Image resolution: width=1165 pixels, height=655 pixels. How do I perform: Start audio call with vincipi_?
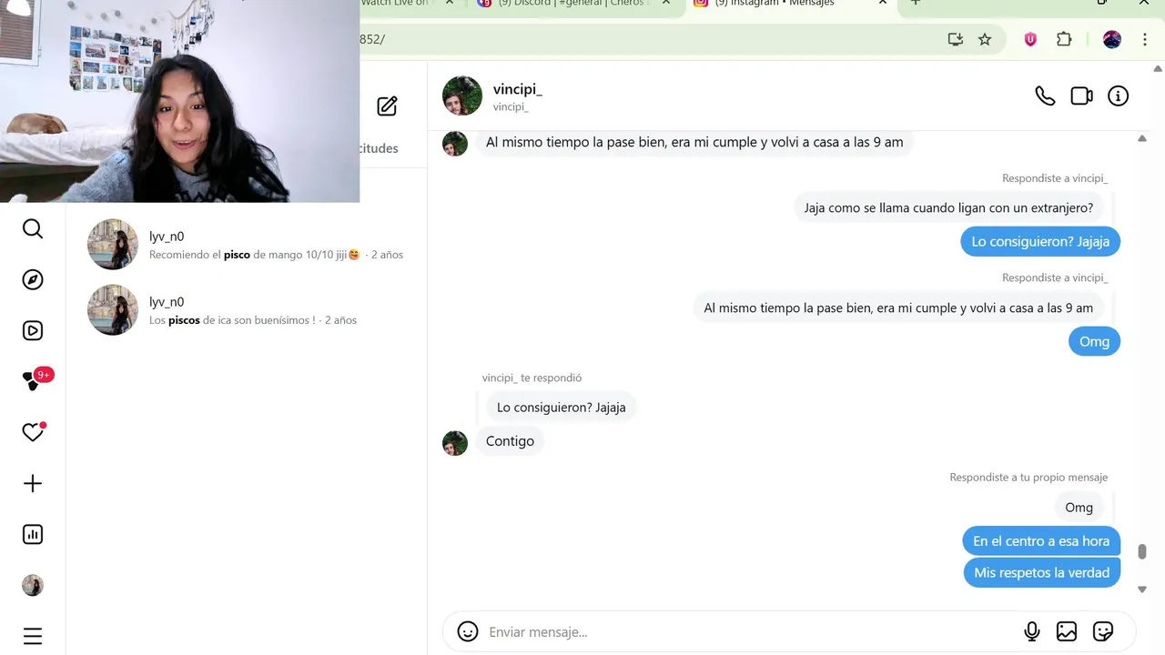[1045, 96]
